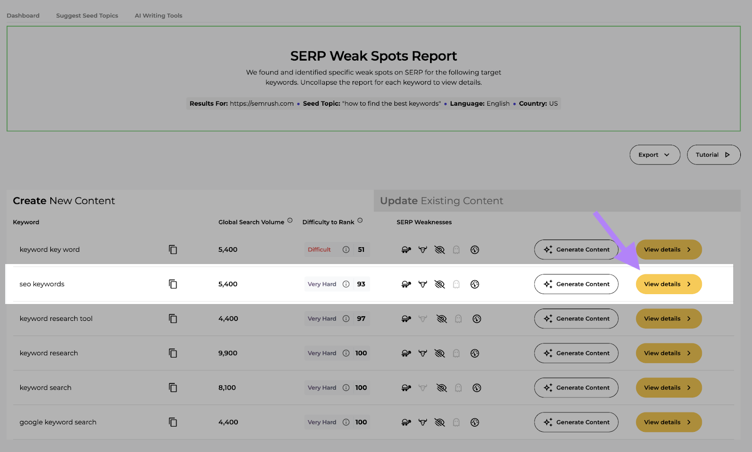752x452 pixels.
Task: Open the Suggest Seed Topics menu item
Action: tap(87, 16)
